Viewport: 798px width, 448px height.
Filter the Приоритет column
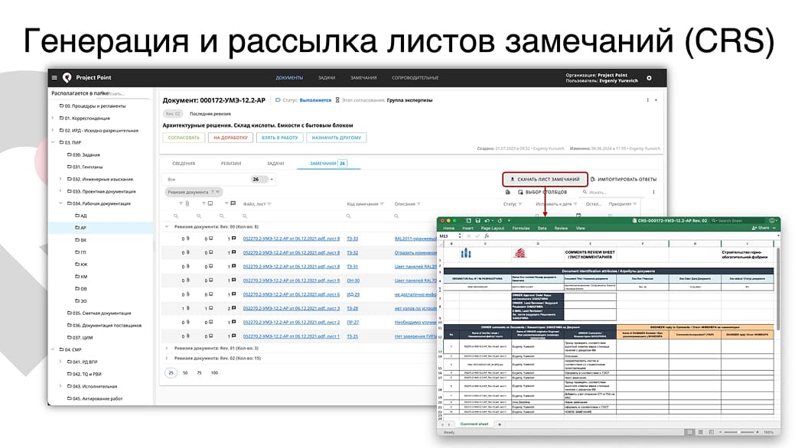click(x=634, y=204)
